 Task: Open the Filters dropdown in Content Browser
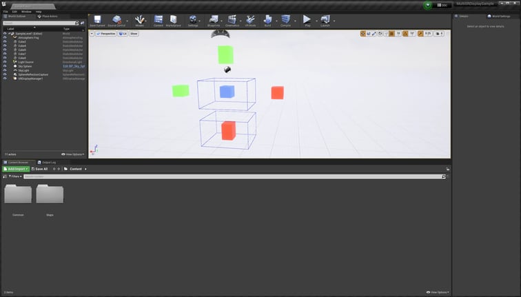pos(15,176)
